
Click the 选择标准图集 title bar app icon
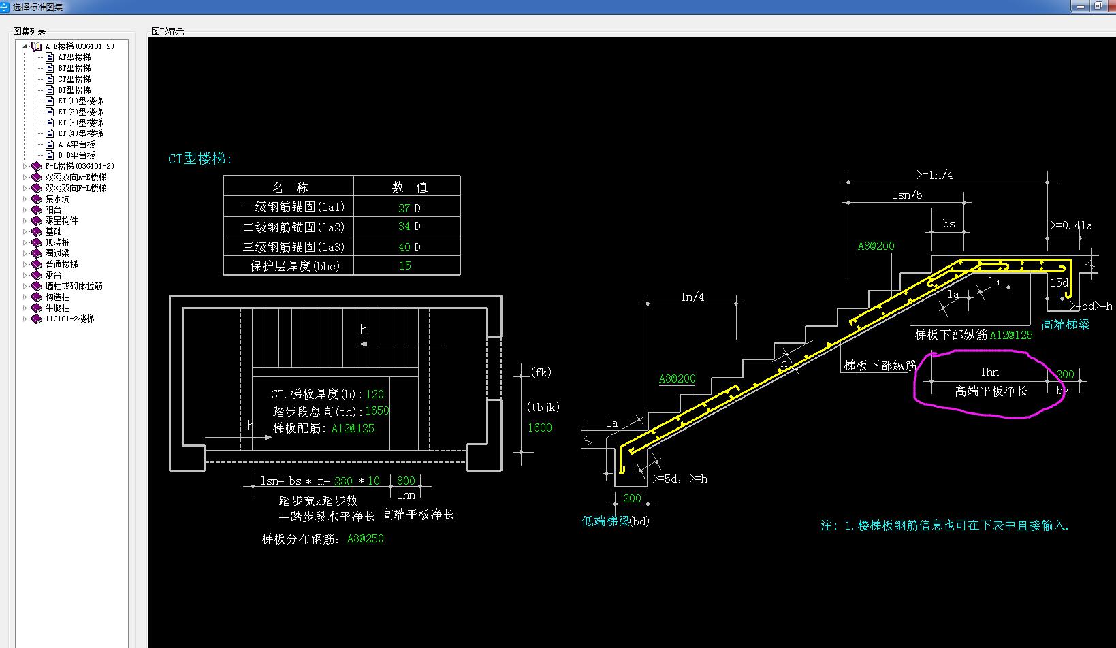(5, 6)
